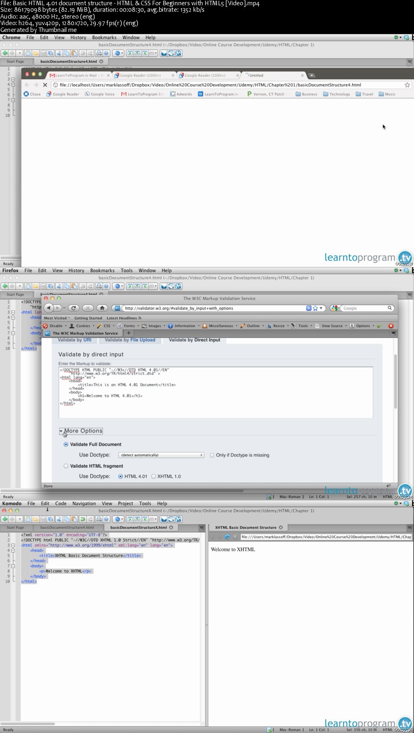Focus the Google search field in Firefox

[364, 308]
